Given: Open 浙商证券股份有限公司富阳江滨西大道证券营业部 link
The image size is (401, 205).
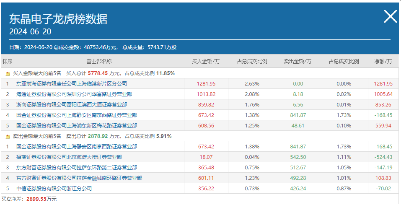Looking at the screenshot, I should (72, 105).
